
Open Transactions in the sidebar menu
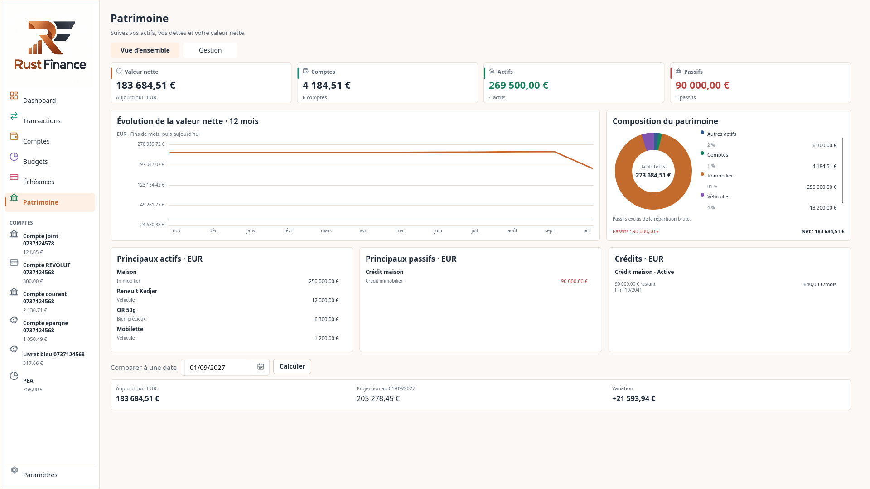coord(50,121)
